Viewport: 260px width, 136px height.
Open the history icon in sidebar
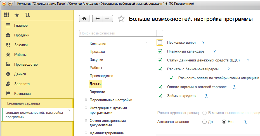coord(27,15)
